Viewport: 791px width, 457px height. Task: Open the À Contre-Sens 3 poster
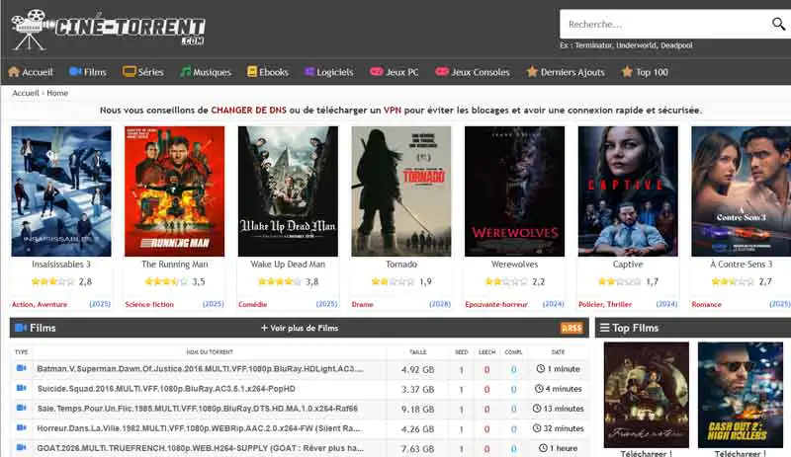741,191
